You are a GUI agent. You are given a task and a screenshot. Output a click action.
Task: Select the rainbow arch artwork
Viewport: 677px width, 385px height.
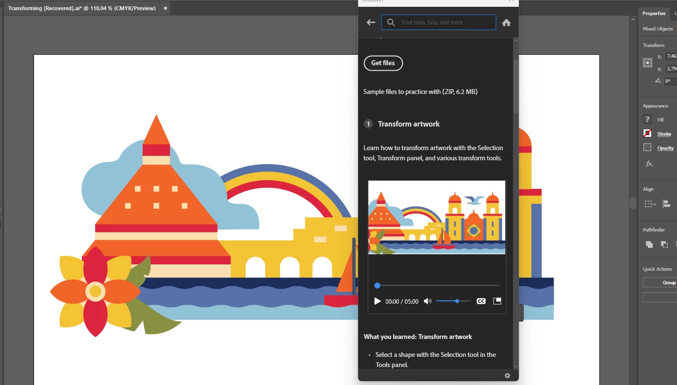(x=286, y=191)
